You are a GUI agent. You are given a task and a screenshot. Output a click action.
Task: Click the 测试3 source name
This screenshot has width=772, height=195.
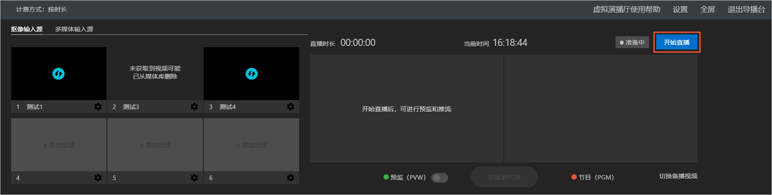pos(131,107)
